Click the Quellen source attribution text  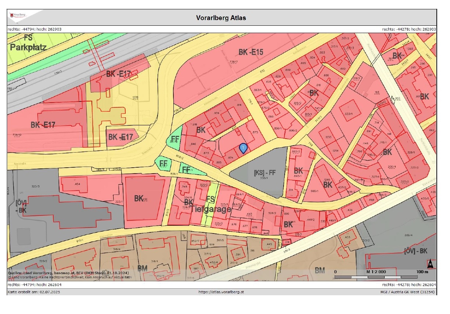(x=68, y=273)
